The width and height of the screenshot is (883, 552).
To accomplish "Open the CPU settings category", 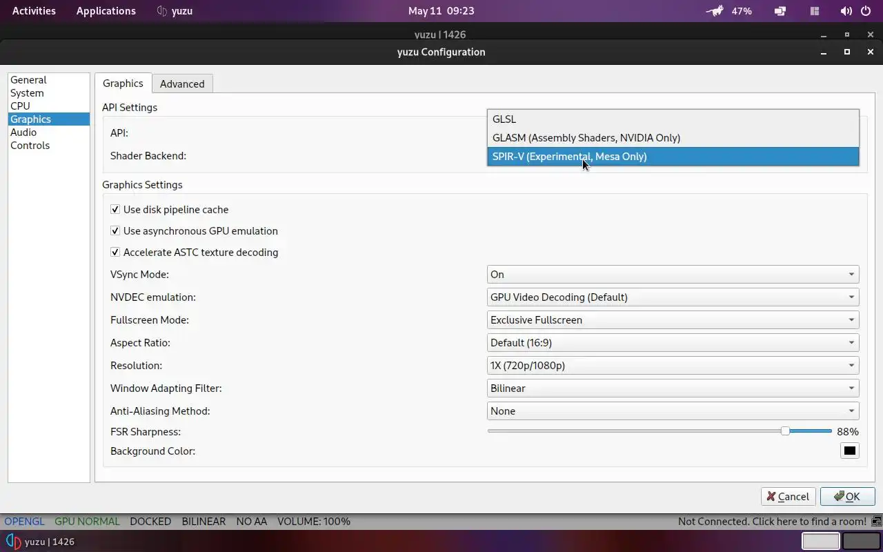I will 49,106.
